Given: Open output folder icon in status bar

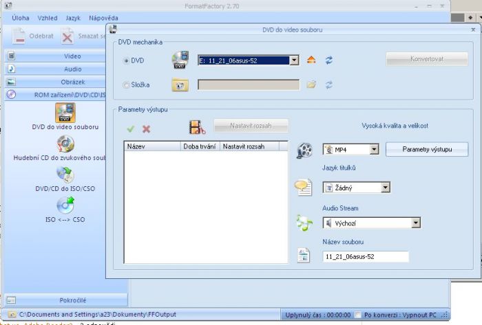Looking at the screenshot, I should (12, 315).
